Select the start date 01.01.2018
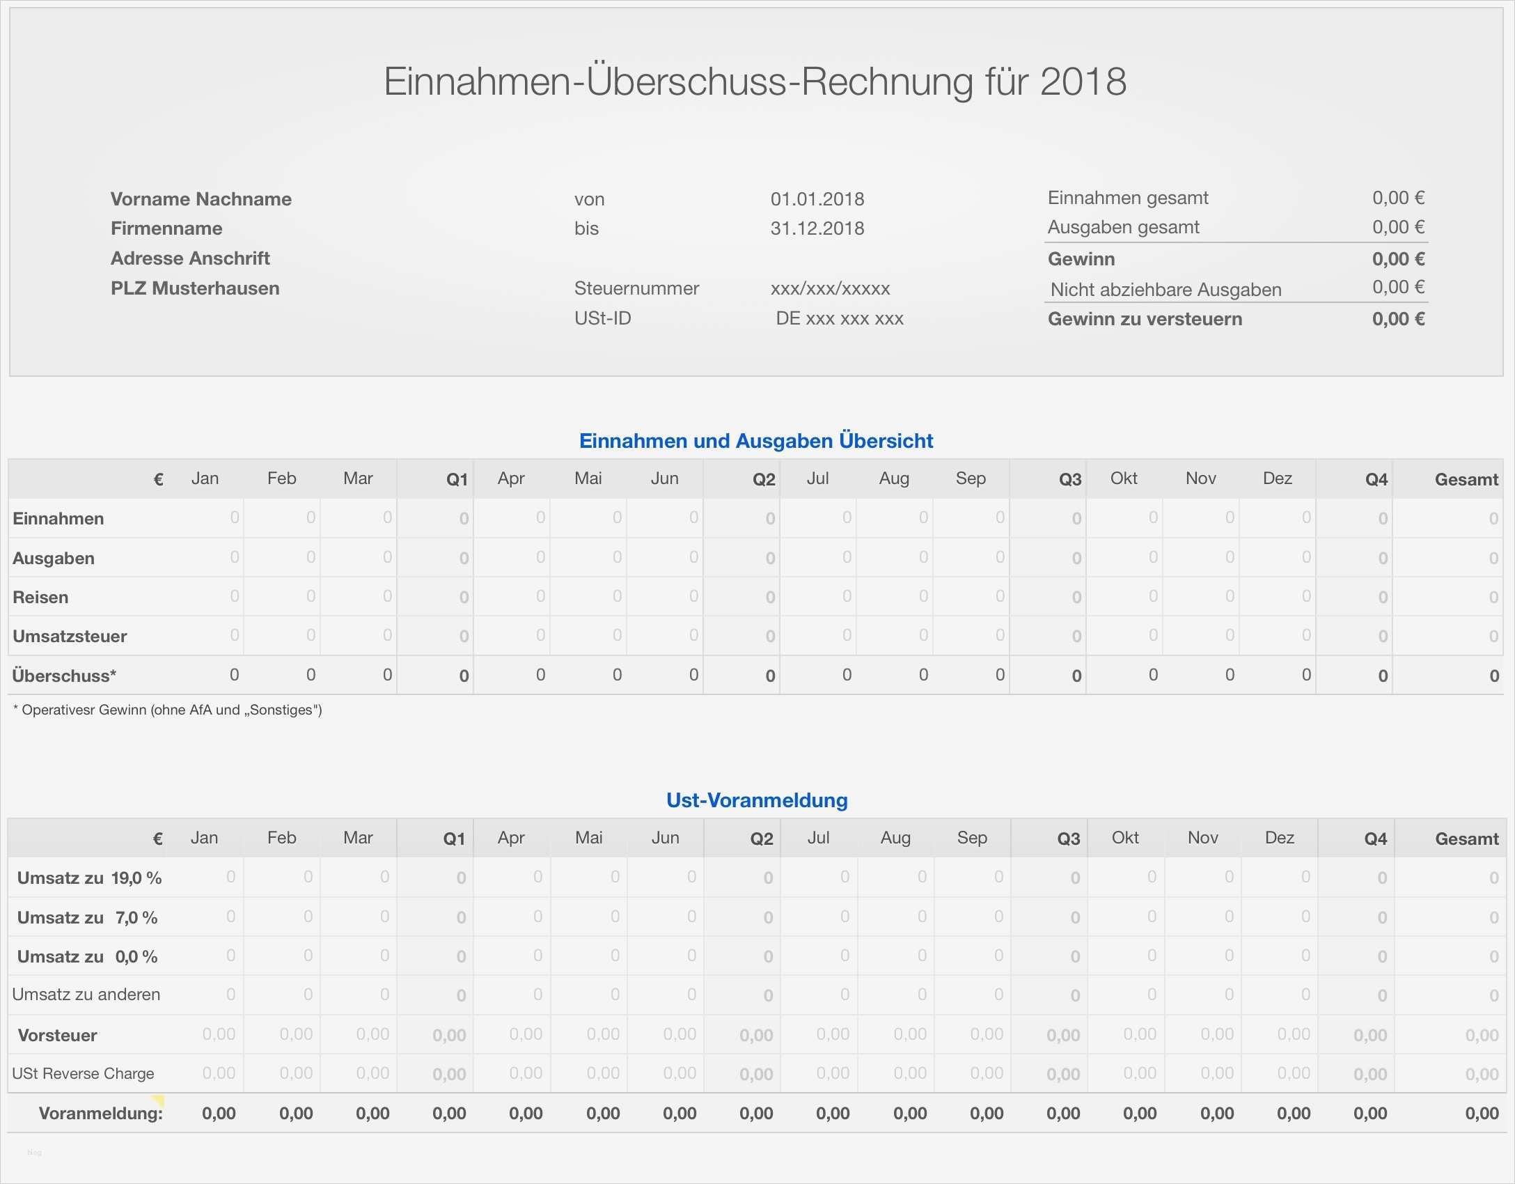Viewport: 1515px width, 1184px height. point(817,198)
